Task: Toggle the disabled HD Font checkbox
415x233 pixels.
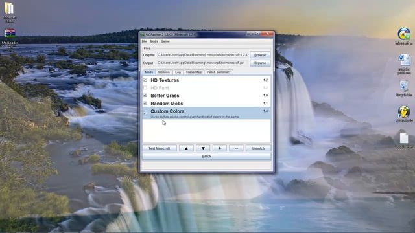Action: tap(145, 88)
